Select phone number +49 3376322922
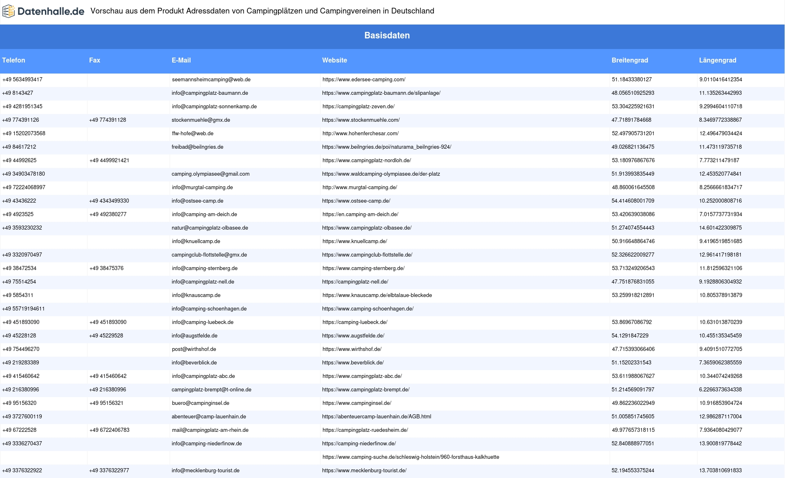The height and width of the screenshot is (478, 785). tap(22, 471)
